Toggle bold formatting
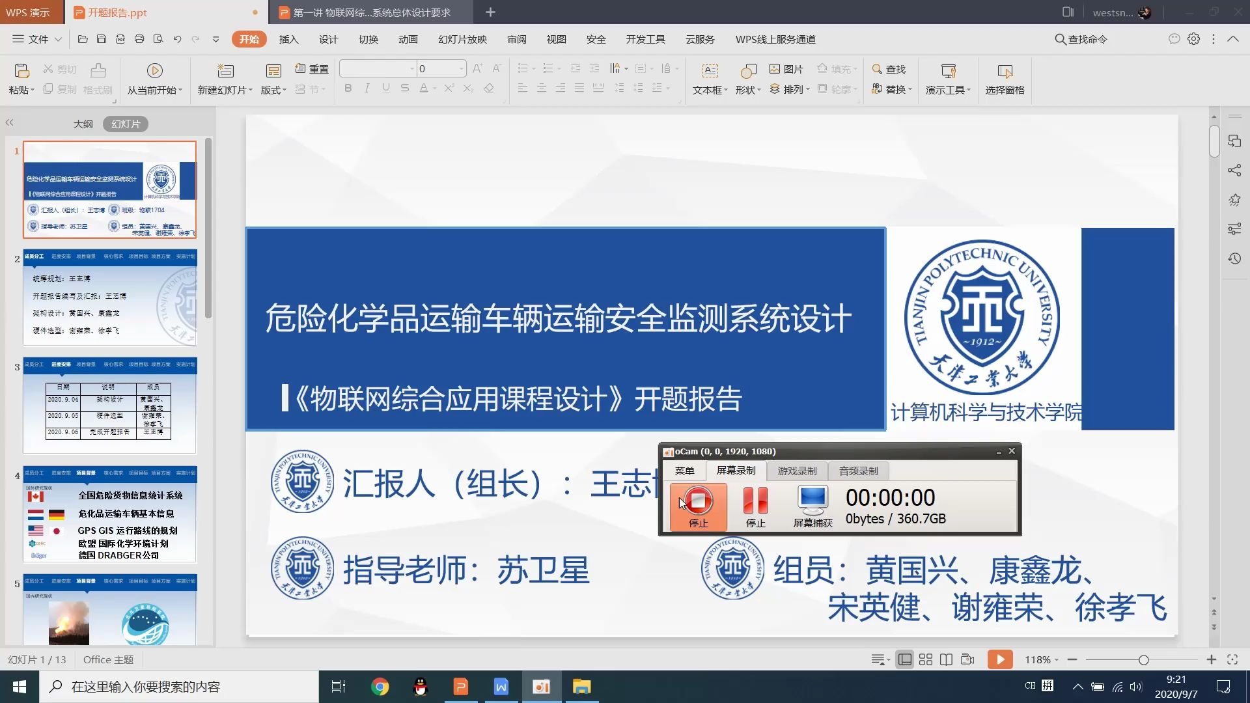This screenshot has width=1250, height=703. (348, 88)
